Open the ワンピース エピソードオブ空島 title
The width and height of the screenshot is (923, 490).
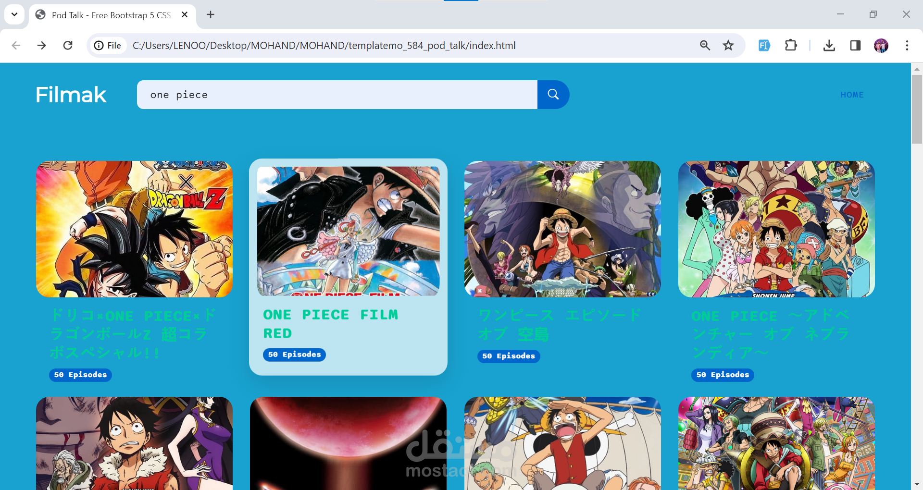pyautogui.click(x=560, y=325)
